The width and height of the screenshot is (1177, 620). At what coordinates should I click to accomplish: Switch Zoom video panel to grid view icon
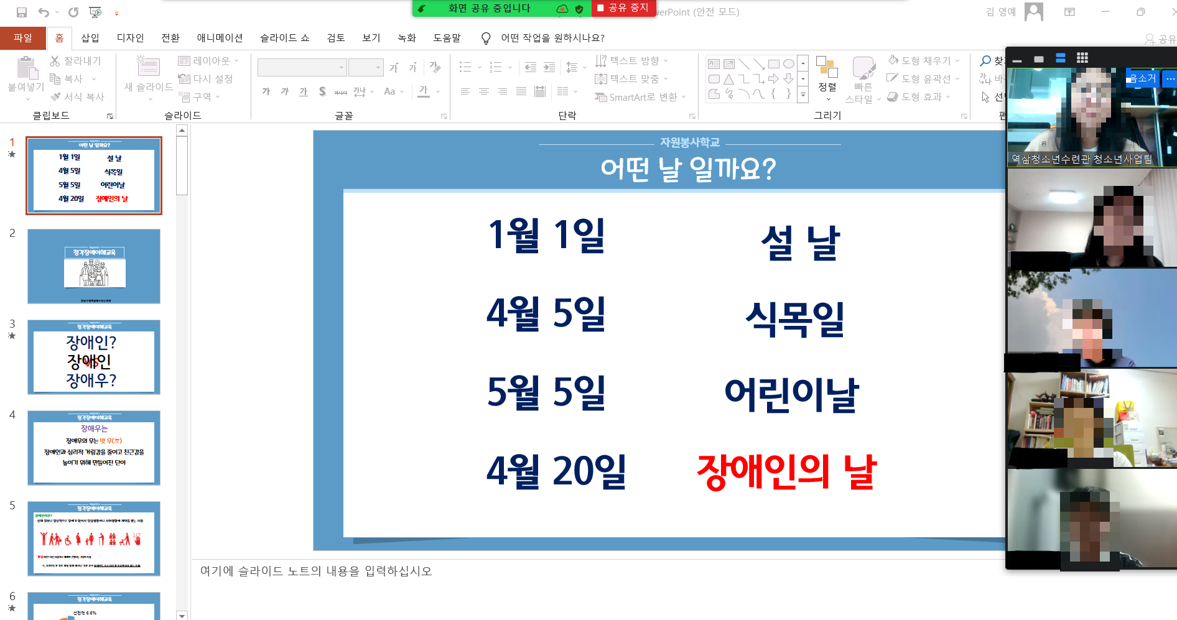click(x=1082, y=58)
